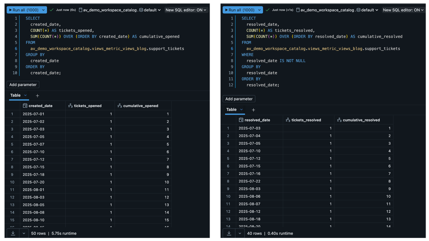Image resolution: width=429 pixels, height=241 pixels.
Task: Click Add parameter button in right pane
Action: click(x=239, y=99)
